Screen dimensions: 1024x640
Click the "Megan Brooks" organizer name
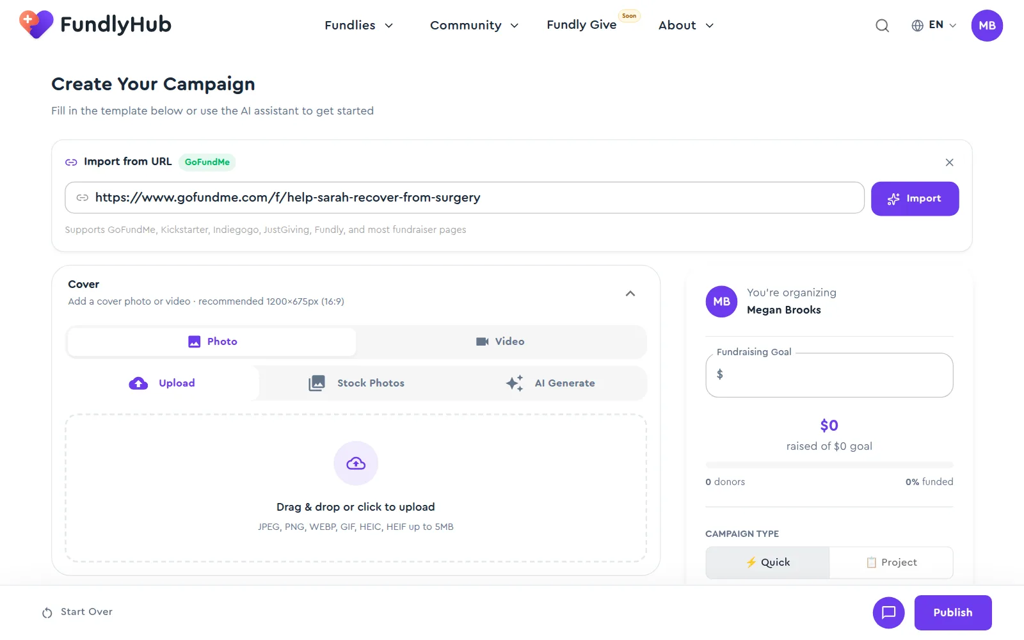783,310
